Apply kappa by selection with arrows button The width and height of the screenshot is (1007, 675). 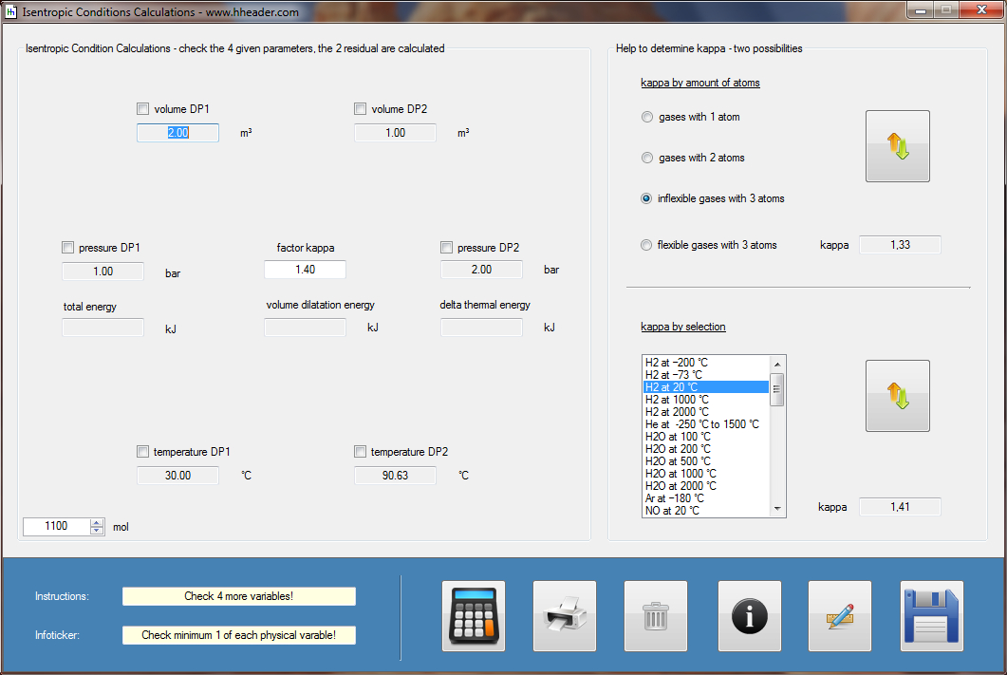click(898, 396)
